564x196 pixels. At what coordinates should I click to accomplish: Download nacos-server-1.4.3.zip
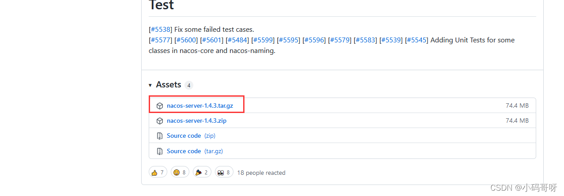pos(197,121)
